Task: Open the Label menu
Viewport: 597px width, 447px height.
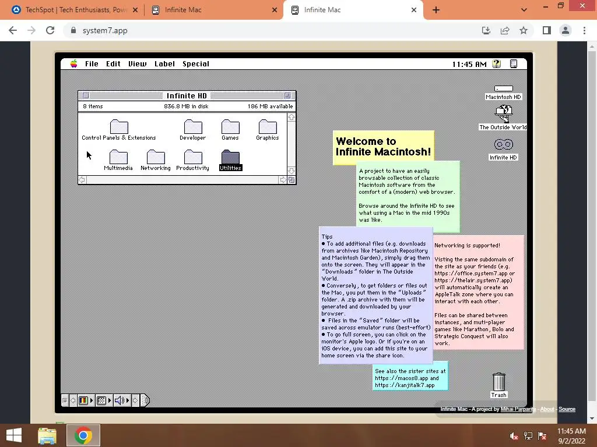Action: (164, 64)
